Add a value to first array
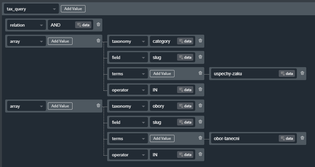This screenshot has height=167, width=315. 60,41
